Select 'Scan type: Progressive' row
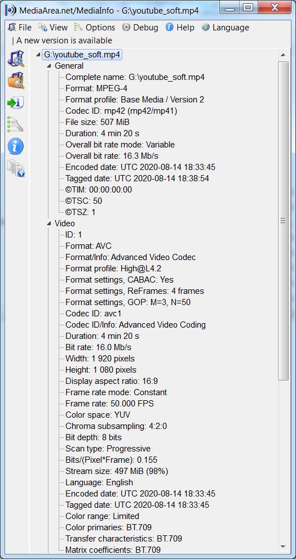This screenshot has width=296, height=559. click(x=108, y=449)
